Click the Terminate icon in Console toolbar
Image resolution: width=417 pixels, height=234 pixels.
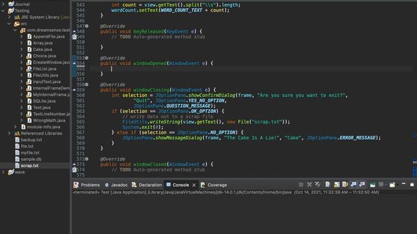pos(301,185)
